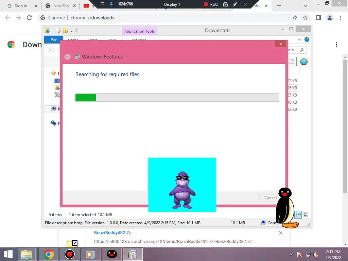Click the pencil annotate icon in recorder
The height and width of the screenshot is (261, 348).
(x=235, y=4)
